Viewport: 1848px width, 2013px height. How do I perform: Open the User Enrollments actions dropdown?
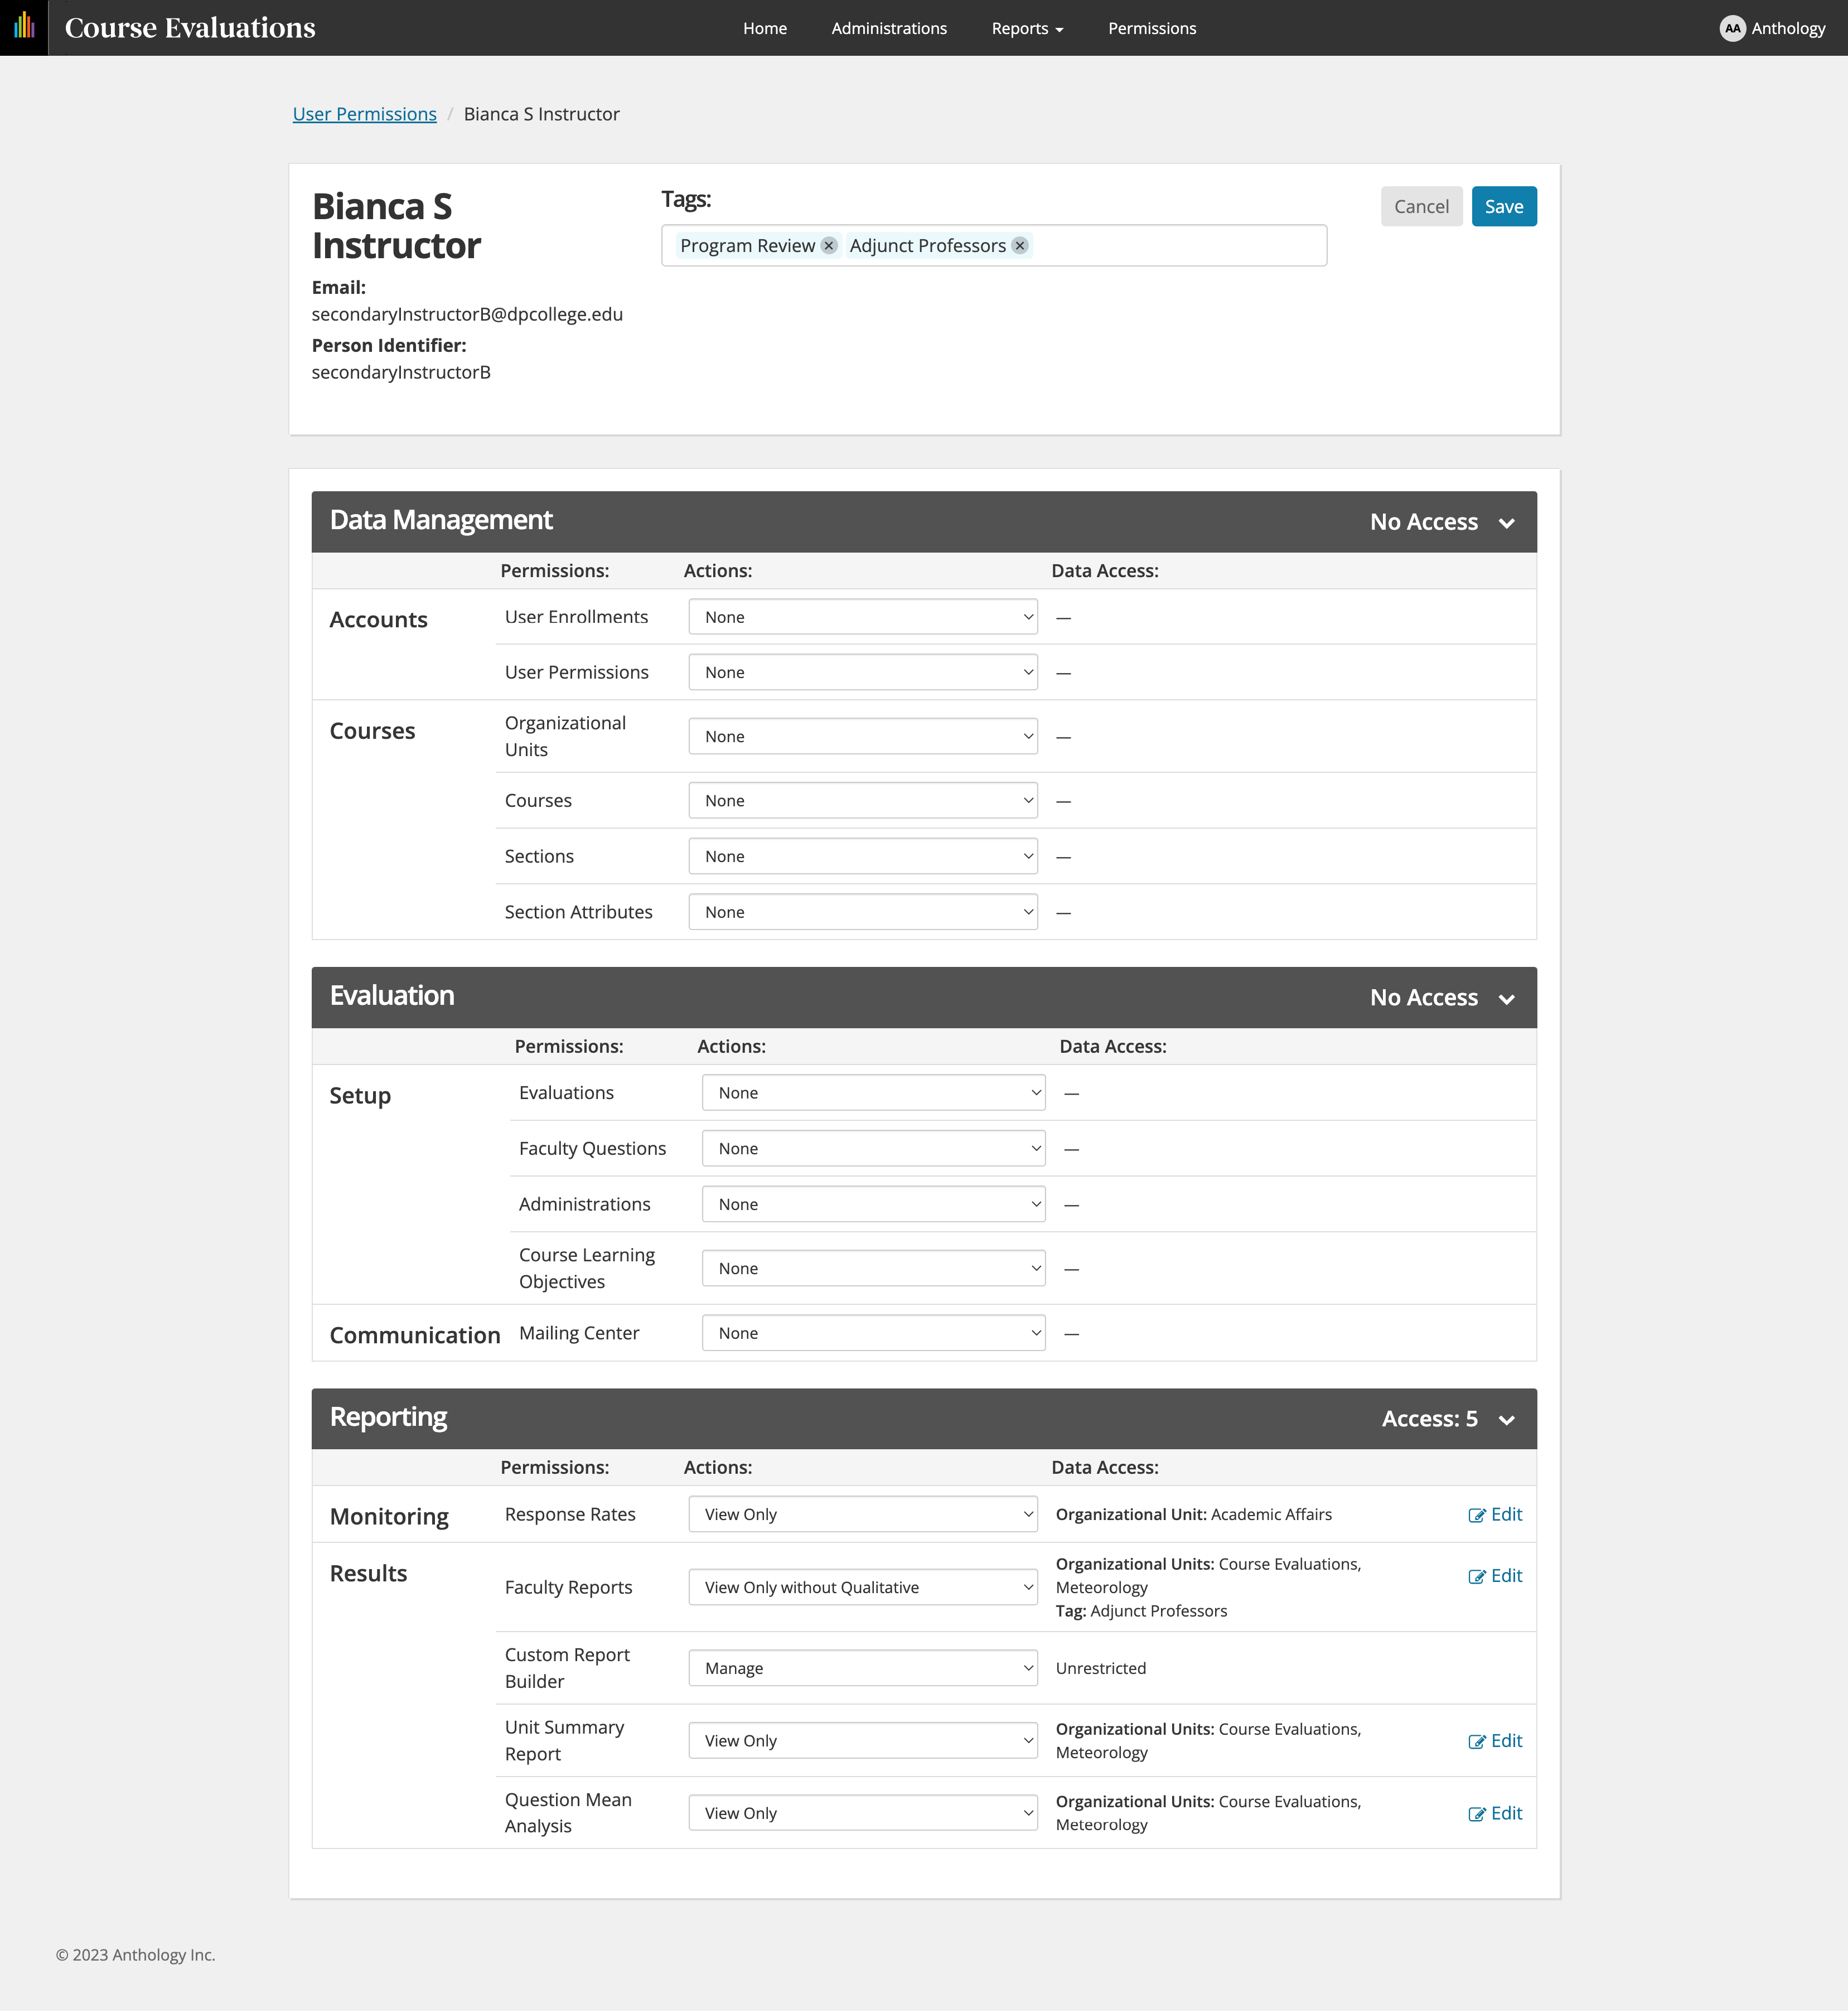(863, 617)
